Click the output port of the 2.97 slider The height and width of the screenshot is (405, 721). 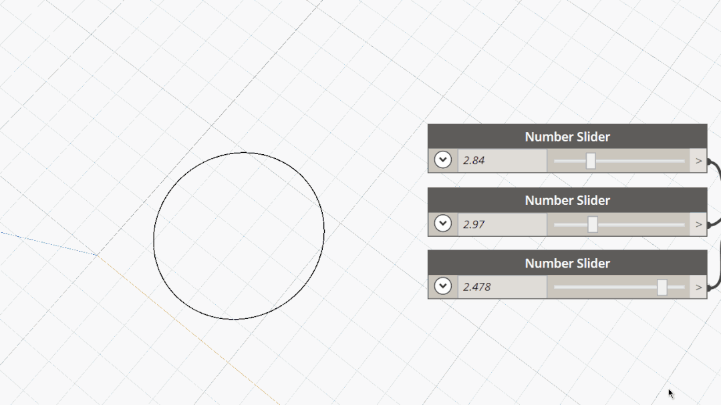698,224
